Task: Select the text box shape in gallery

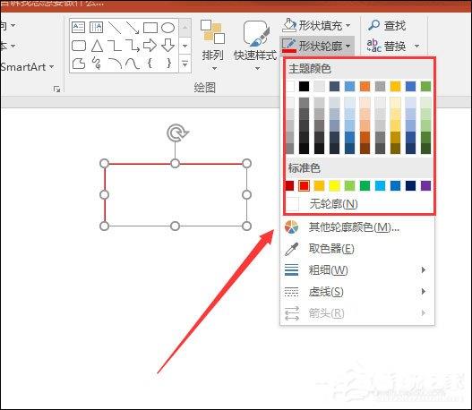Action: [x=79, y=28]
